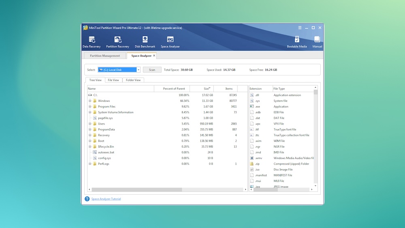405x228 pixels.
Task: Expand the Boot folder node
Action: [90, 141]
